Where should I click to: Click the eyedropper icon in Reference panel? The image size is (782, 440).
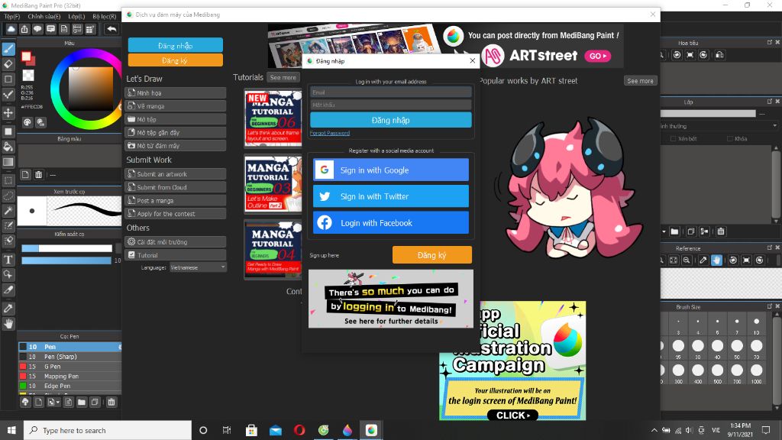click(703, 260)
